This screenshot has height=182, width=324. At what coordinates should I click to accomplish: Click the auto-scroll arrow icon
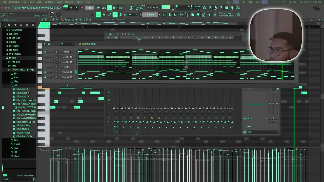(104, 15)
